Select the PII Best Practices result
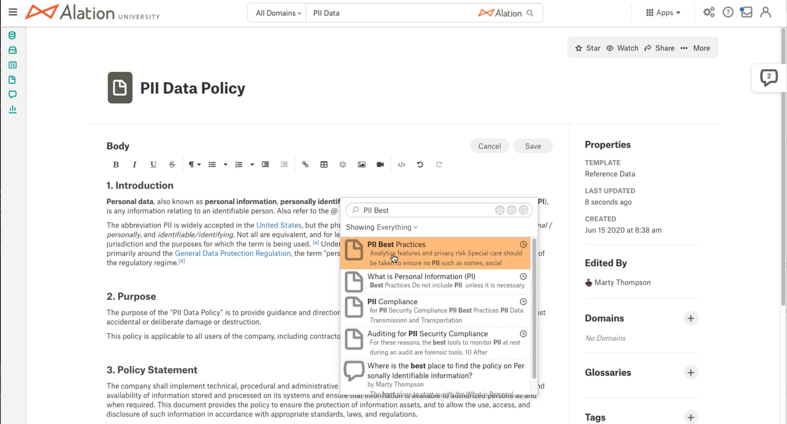 click(435, 253)
